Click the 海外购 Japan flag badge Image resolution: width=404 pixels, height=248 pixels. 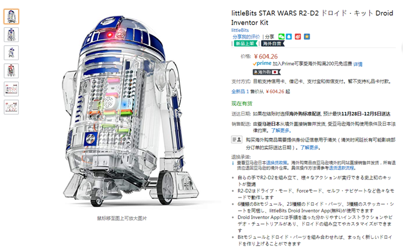pos(266,72)
